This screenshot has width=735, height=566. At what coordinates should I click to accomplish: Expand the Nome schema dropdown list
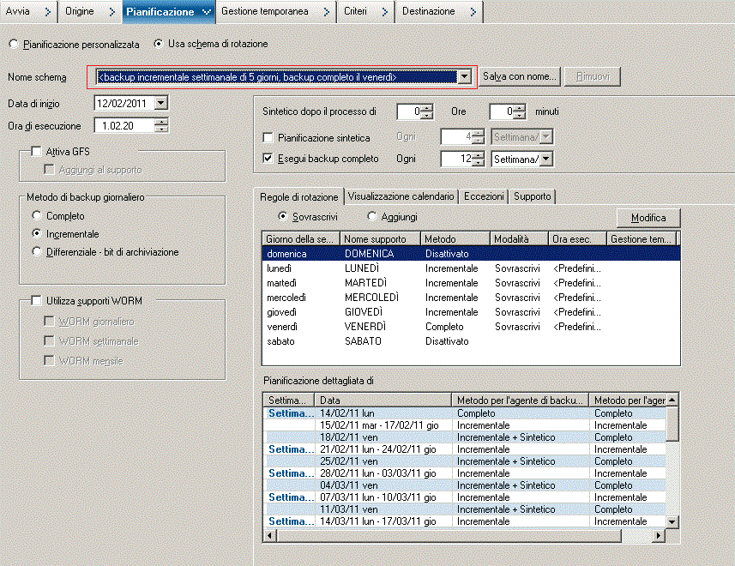coord(464,77)
